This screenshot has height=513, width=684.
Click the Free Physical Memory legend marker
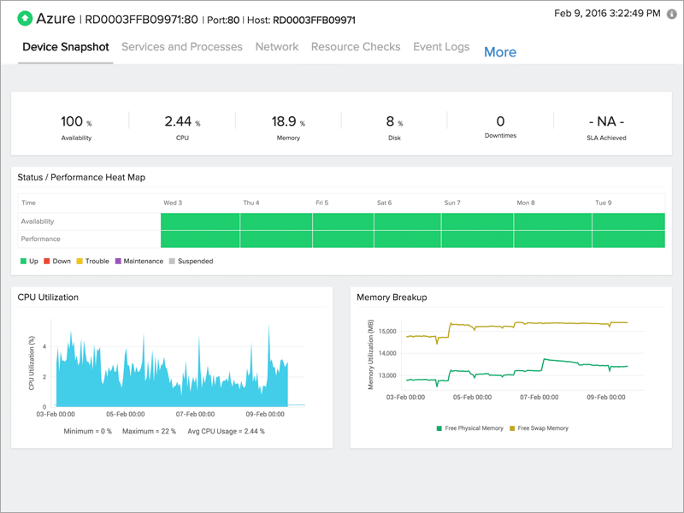(438, 427)
